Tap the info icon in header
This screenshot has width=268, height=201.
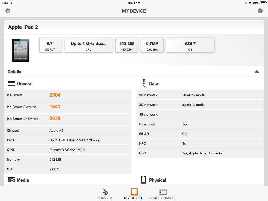pos(260,11)
